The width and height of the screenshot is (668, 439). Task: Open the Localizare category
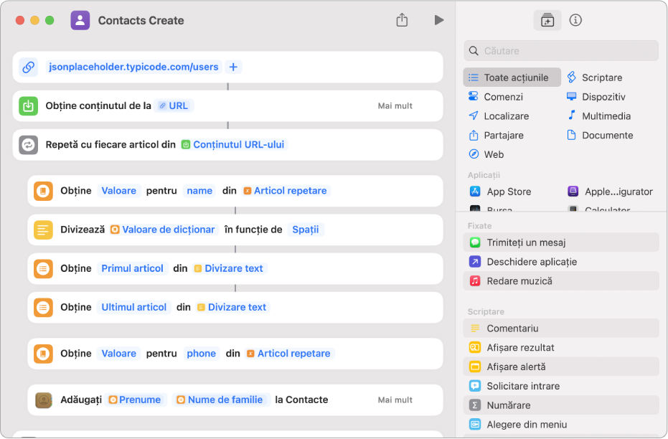499,115
